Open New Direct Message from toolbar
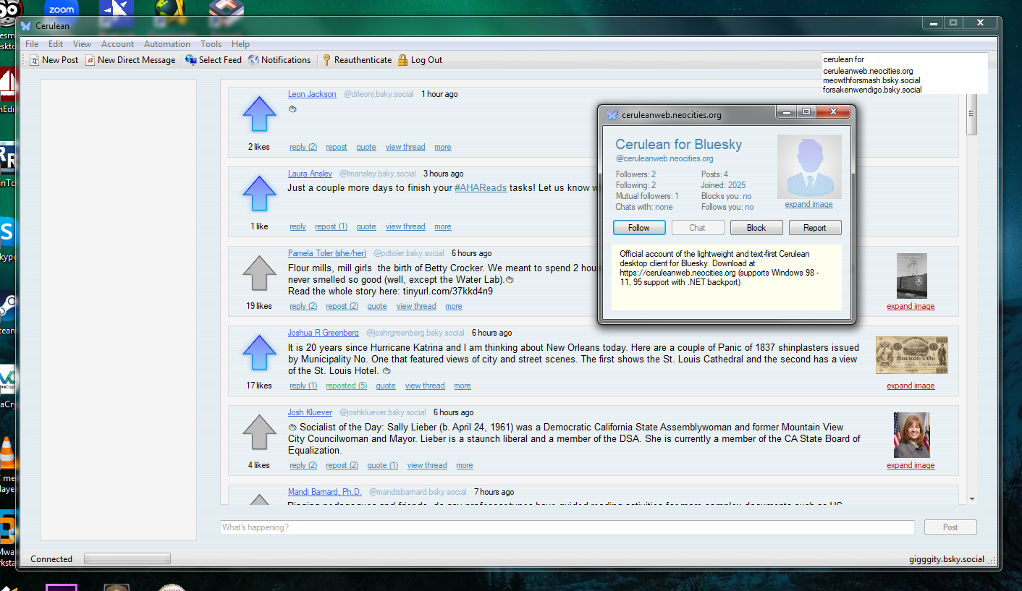Screen dimensions: 1022x591 (130, 60)
